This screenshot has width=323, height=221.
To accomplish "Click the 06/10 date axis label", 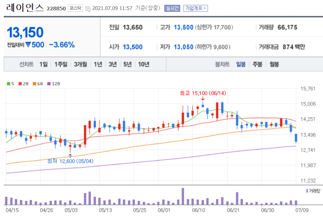I will click(x=198, y=210).
